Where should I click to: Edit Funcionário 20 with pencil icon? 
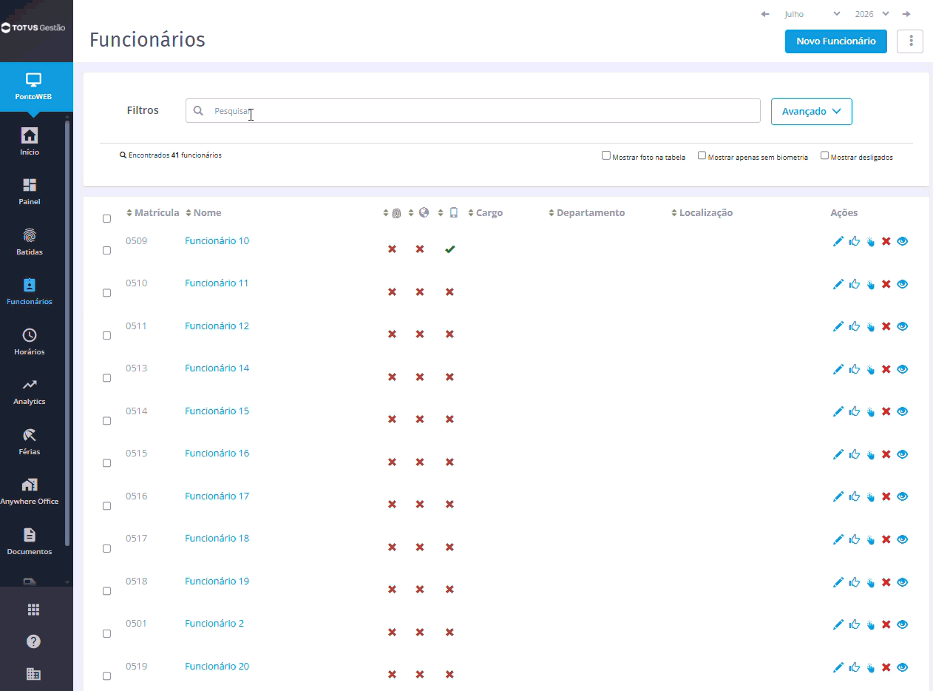[838, 667]
